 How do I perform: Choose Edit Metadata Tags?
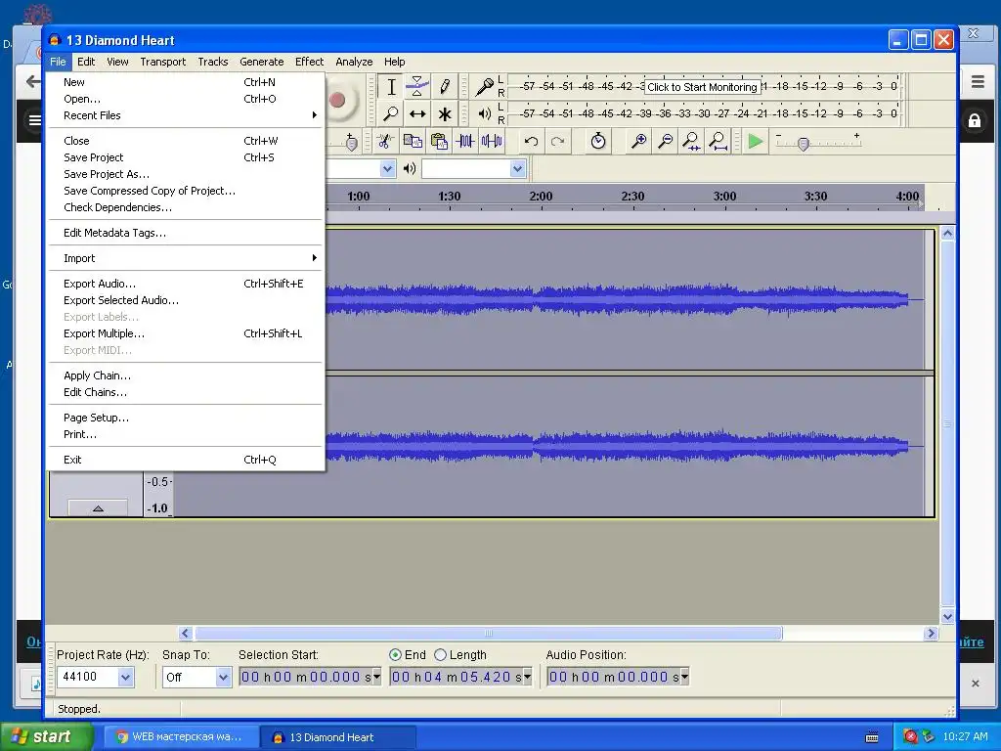(x=187, y=233)
